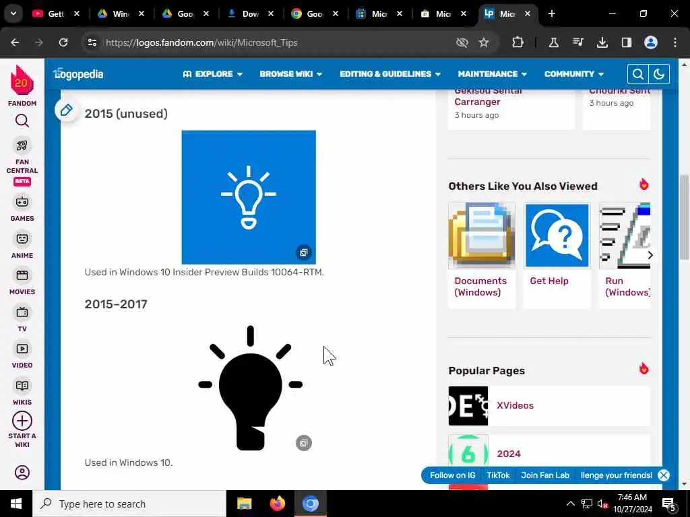Open the Anime section icon
Image resolution: width=690 pixels, height=517 pixels.
[x=22, y=239]
